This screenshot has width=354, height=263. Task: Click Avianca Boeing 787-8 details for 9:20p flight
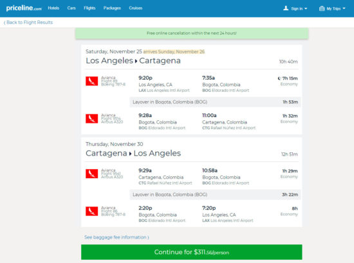tap(113, 81)
